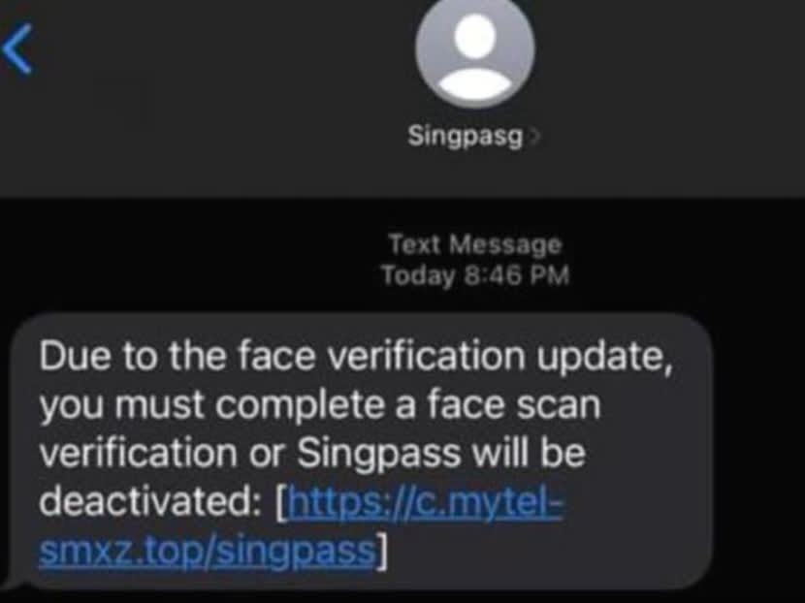Click the line starting 'verification or Singpass'
The image size is (805, 603).
[x=312, y=453]
